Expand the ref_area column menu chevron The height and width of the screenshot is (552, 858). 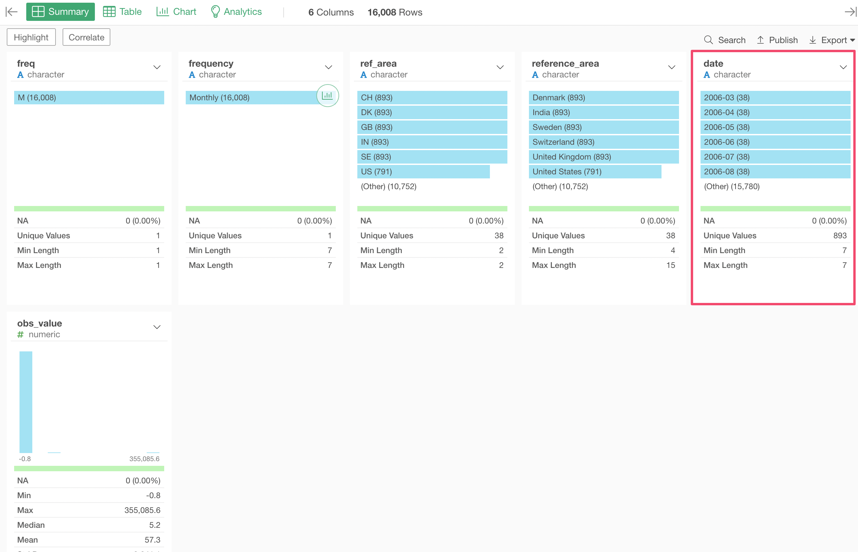click(500, 67)
